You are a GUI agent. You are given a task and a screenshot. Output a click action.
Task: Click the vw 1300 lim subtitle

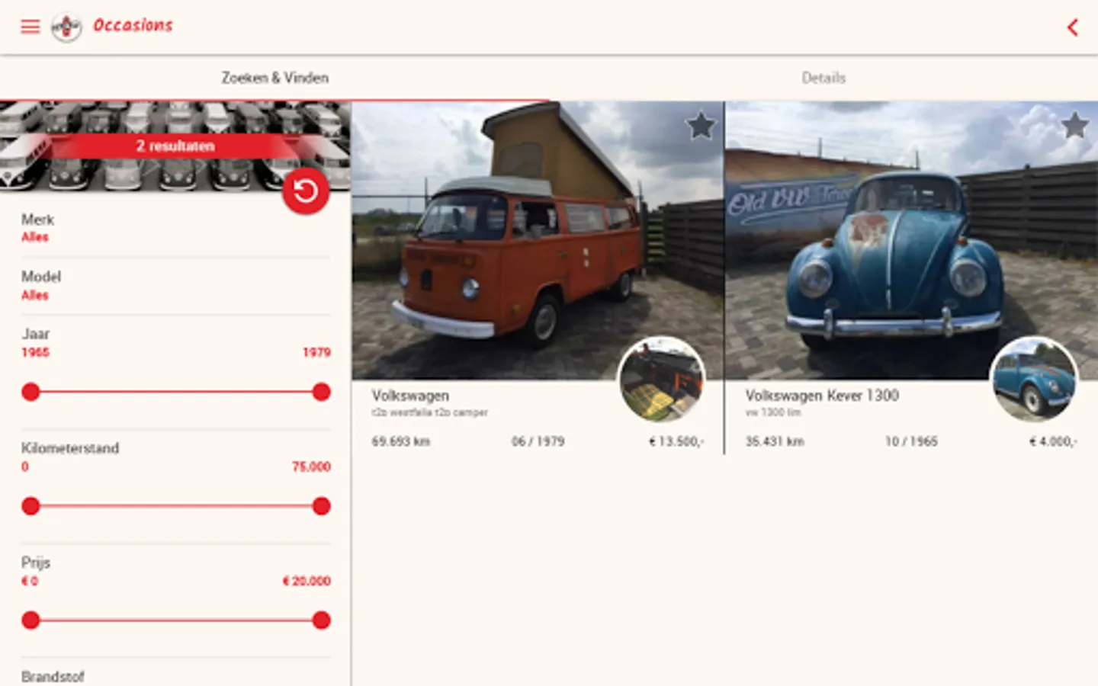[773, 412]
